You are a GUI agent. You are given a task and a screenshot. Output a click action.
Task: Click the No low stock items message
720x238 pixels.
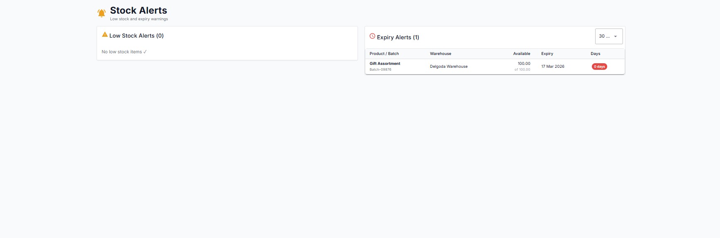tap(124, 52)
